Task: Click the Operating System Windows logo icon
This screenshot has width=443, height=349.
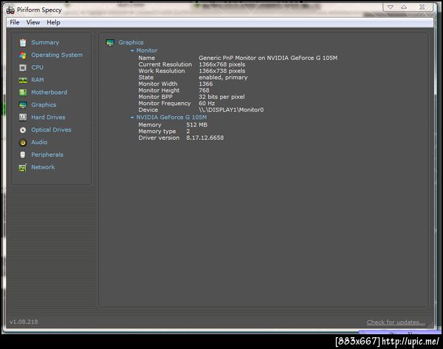Action: [x=23, y=55]
